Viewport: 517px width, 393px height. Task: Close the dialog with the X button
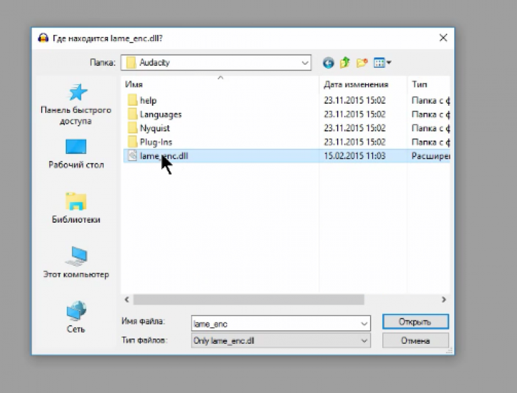(443, 38)
